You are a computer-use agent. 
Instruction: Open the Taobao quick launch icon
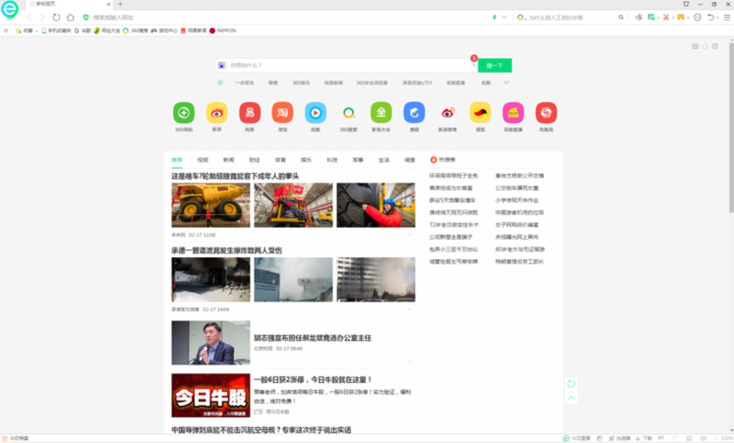[x=282, y=113]
